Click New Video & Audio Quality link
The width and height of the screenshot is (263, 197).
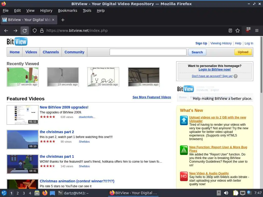[x=209, y=173]
